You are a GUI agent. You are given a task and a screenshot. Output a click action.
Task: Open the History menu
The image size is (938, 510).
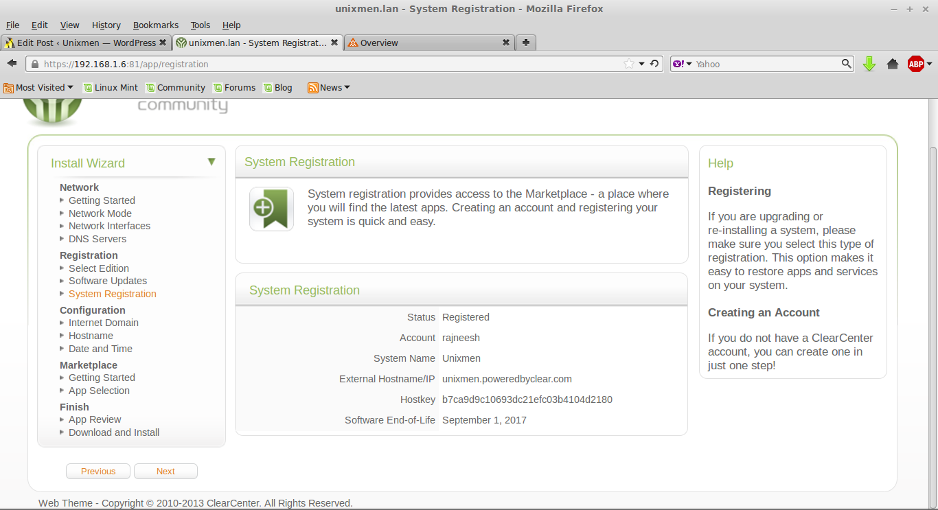tap(106, 25)
